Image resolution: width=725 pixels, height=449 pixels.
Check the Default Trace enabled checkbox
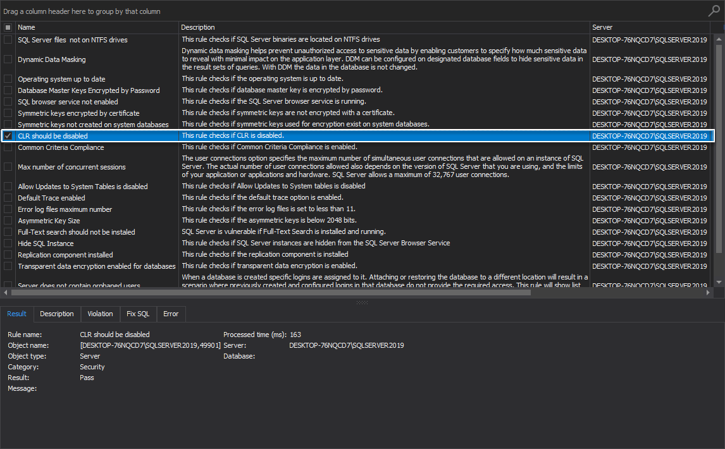tap(8, 198)
